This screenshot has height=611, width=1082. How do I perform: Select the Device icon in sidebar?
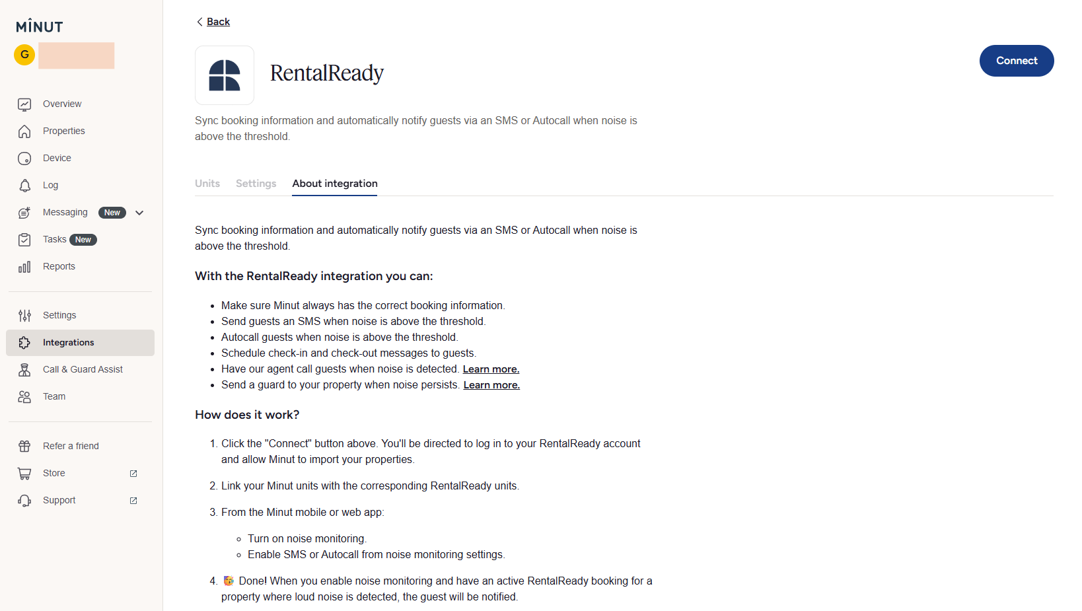24,159
